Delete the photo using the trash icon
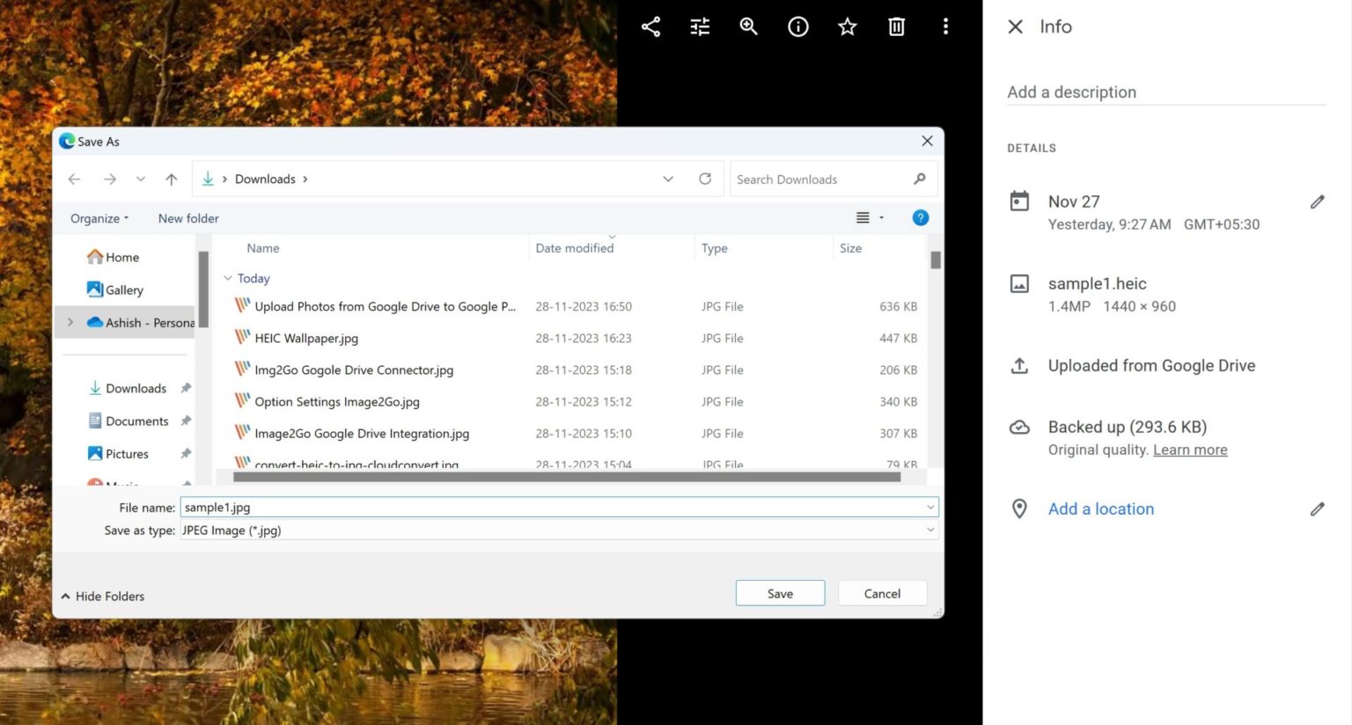The width and height of the screenshot is (1352, 725). [896, 26]
